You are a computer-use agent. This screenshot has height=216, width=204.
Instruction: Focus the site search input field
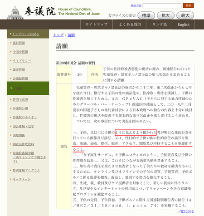tap(162, 6)
